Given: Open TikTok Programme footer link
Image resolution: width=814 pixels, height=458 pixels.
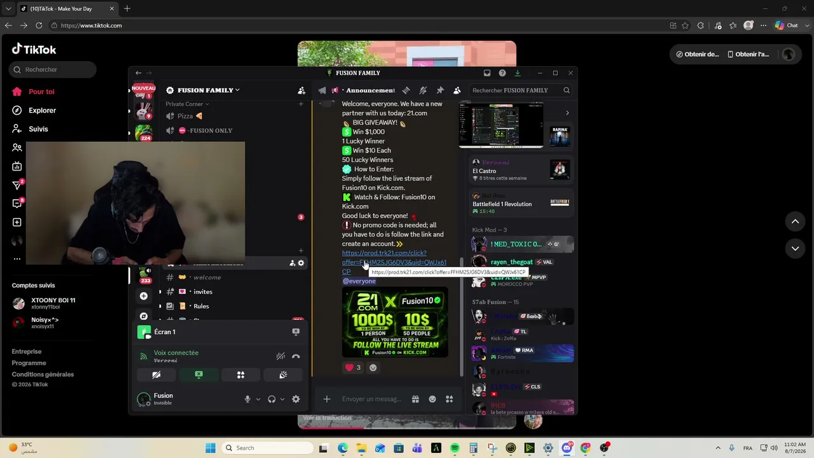Looking at the screenshot, I should point(29,363).
